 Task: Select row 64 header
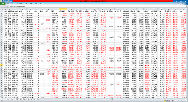click(x=2, y=13)
